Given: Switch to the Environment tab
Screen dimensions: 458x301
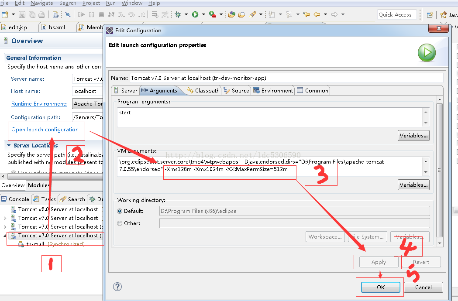Looking at the screenshot, I should pyautogui.click(x=273, y=90).
